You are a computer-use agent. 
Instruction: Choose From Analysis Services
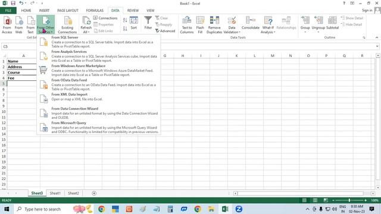tap(98, 56)
